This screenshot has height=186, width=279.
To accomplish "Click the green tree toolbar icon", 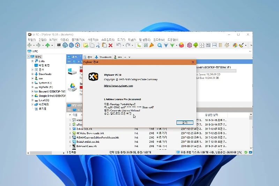I will (196, 45).
